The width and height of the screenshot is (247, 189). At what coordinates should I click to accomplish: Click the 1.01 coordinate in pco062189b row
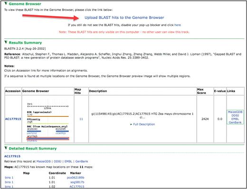(x=52, y=178)
